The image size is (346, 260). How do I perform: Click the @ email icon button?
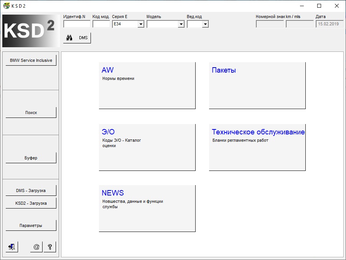pos(36,247)
